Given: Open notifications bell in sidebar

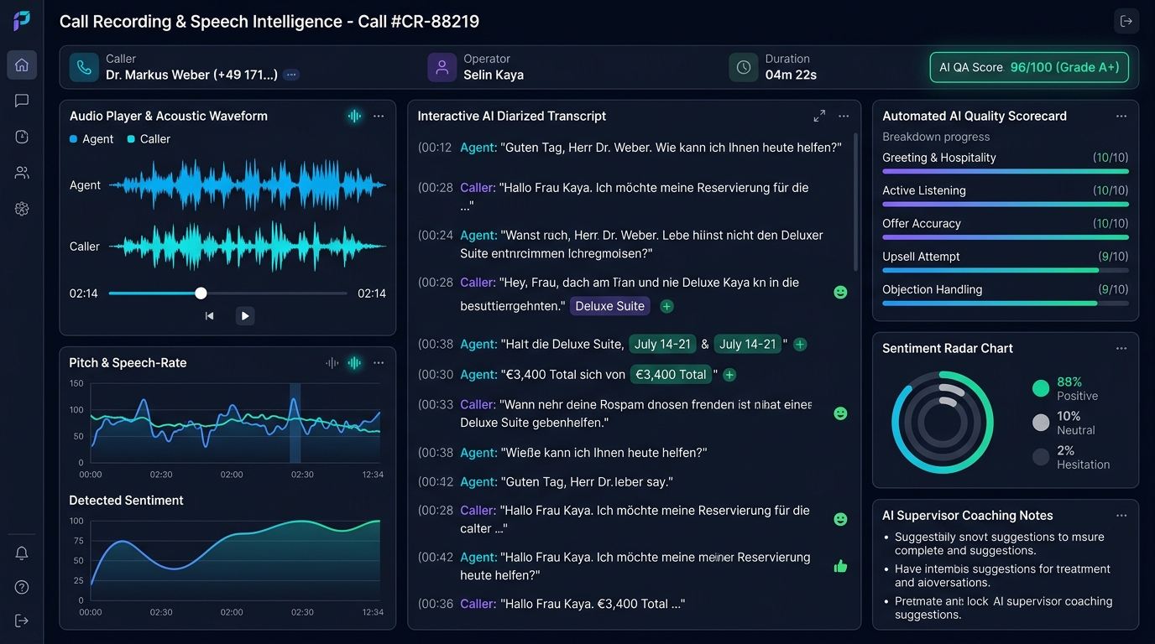Looking at the screenshot, I should (22, 553).
